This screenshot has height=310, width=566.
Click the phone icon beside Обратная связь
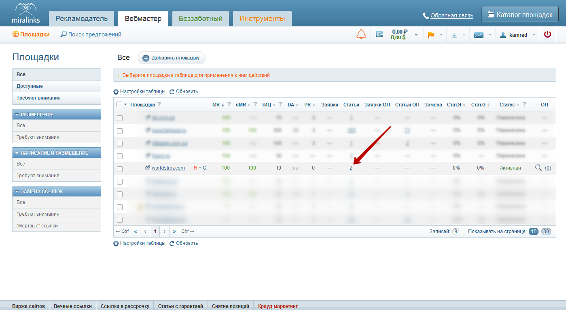tap(426, 16)
